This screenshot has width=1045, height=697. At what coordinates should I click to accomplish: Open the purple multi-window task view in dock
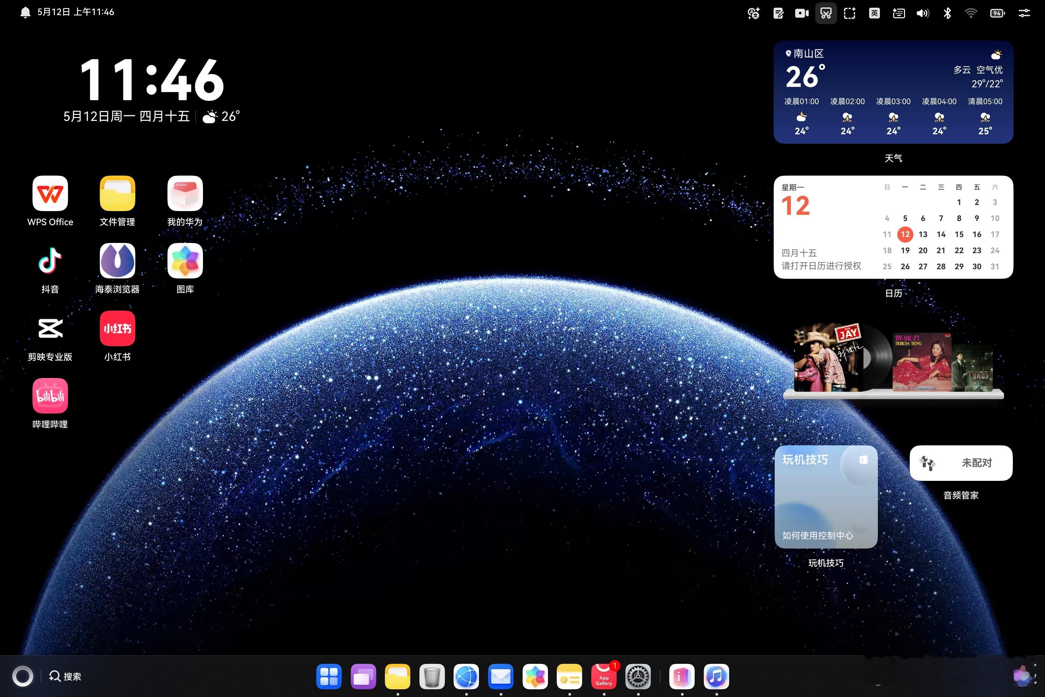[x=363, y=677]
